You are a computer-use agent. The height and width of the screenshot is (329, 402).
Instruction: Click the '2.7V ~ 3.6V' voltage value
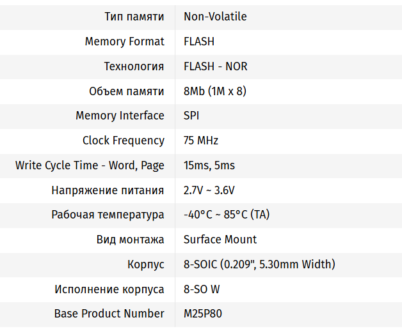coord(209,190)
